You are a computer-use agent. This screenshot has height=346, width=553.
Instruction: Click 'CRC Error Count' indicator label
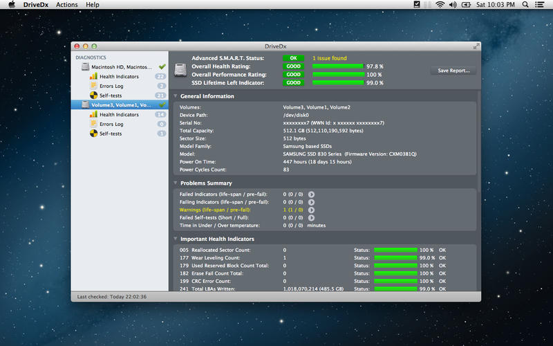click(211, 281)
